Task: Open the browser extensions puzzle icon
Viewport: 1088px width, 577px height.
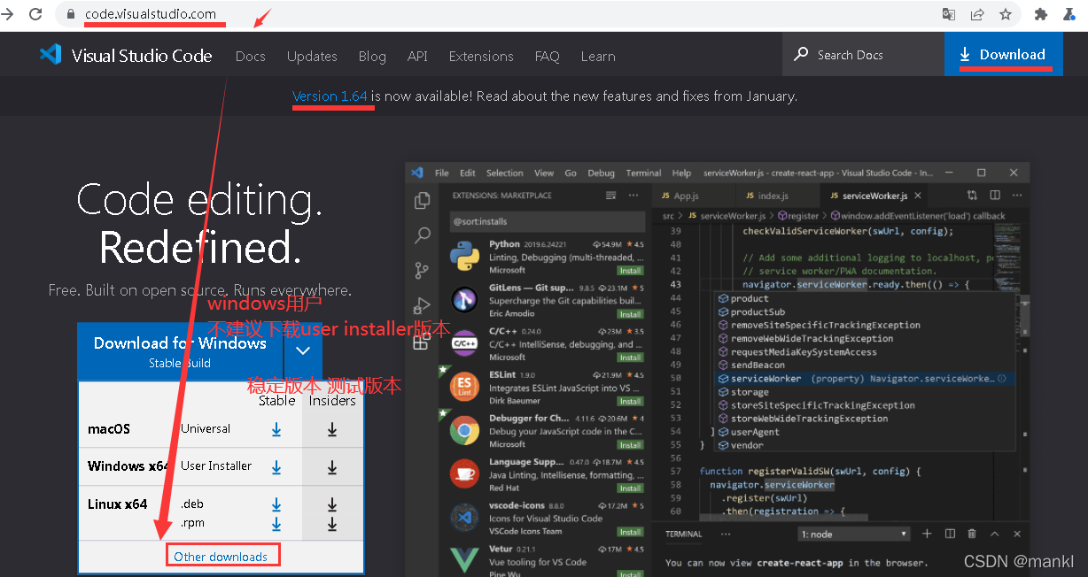Action: click(1041, 14)
